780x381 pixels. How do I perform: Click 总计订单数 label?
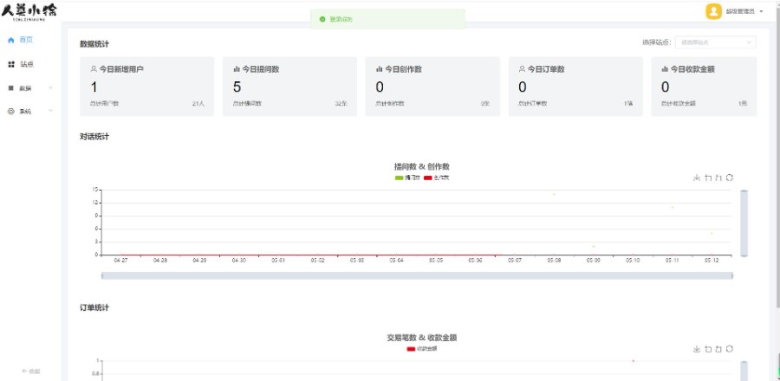533,103
